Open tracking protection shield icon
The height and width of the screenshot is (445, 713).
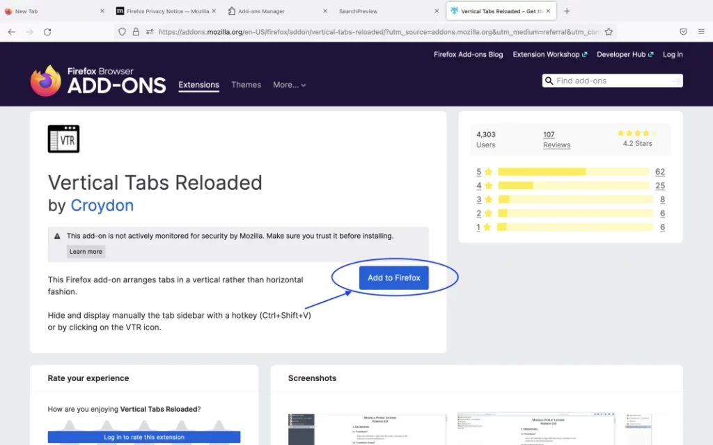coord(122,32)
